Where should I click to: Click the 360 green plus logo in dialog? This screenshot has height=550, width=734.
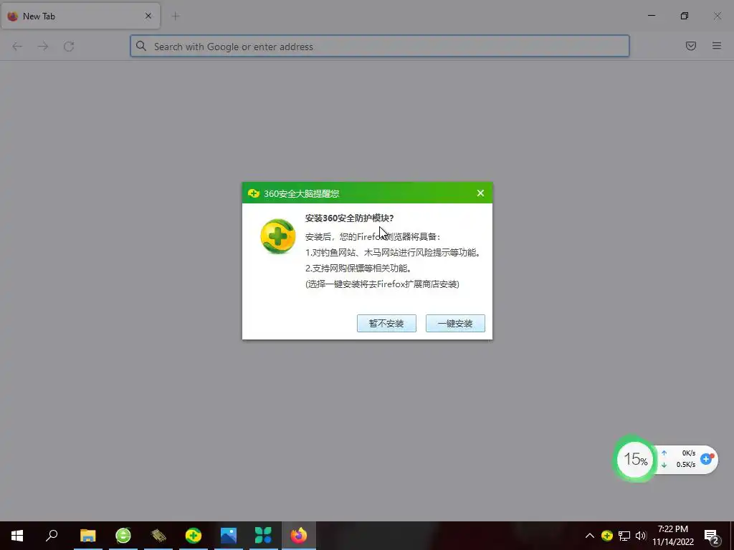(277, 236)
